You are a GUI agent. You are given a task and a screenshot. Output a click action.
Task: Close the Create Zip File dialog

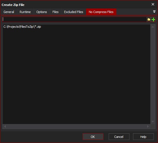click(x=153, y=4)
